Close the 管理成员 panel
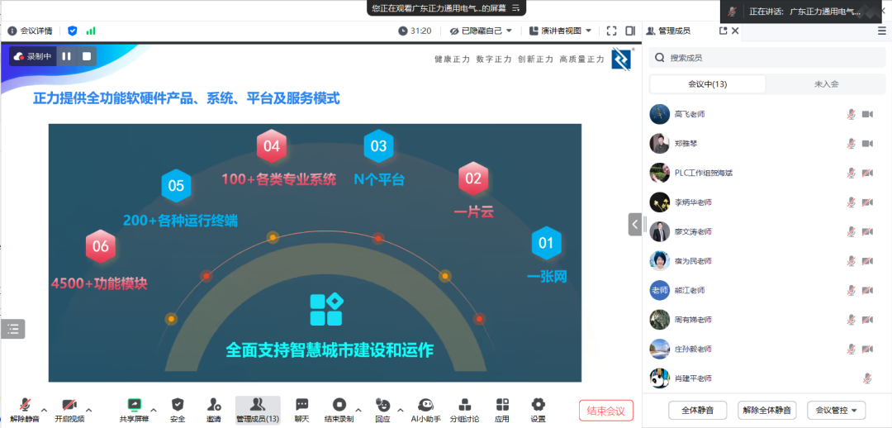 tap(735, 31)
